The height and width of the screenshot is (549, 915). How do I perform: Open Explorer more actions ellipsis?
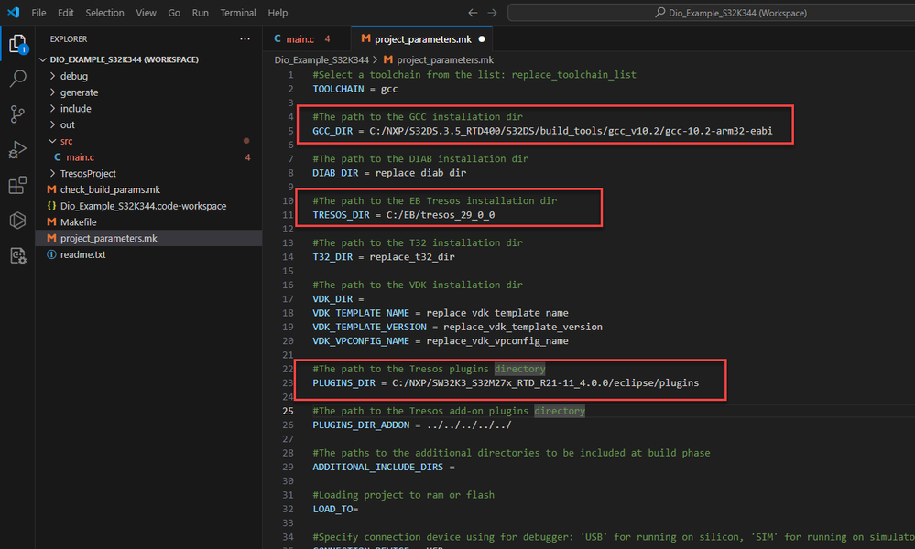point(245,39)
